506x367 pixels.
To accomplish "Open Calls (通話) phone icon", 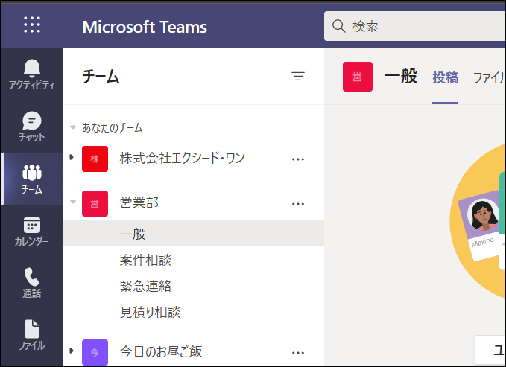I will [x=32, y=284].
